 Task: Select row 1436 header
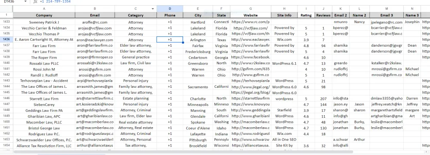click(x=6, y=39)
